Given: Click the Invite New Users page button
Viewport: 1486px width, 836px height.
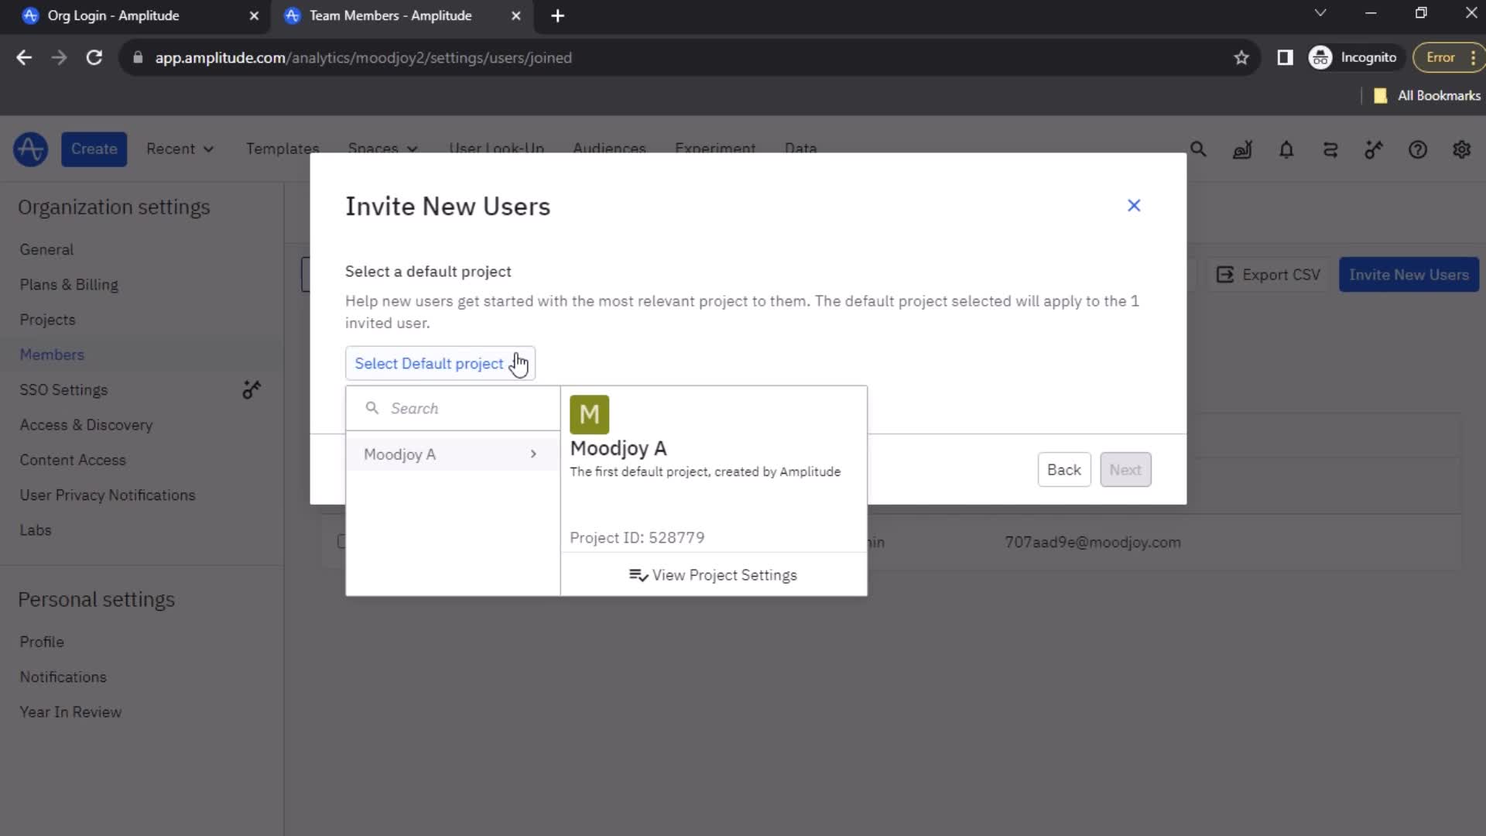Looking at the screenshot, I should point(1409,275).
